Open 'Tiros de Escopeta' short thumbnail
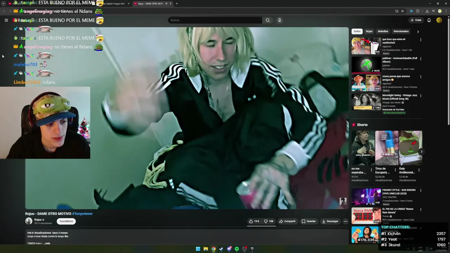The width and height of the screenshot is (450, 253). pyautogui.click(x=387, y=148)
